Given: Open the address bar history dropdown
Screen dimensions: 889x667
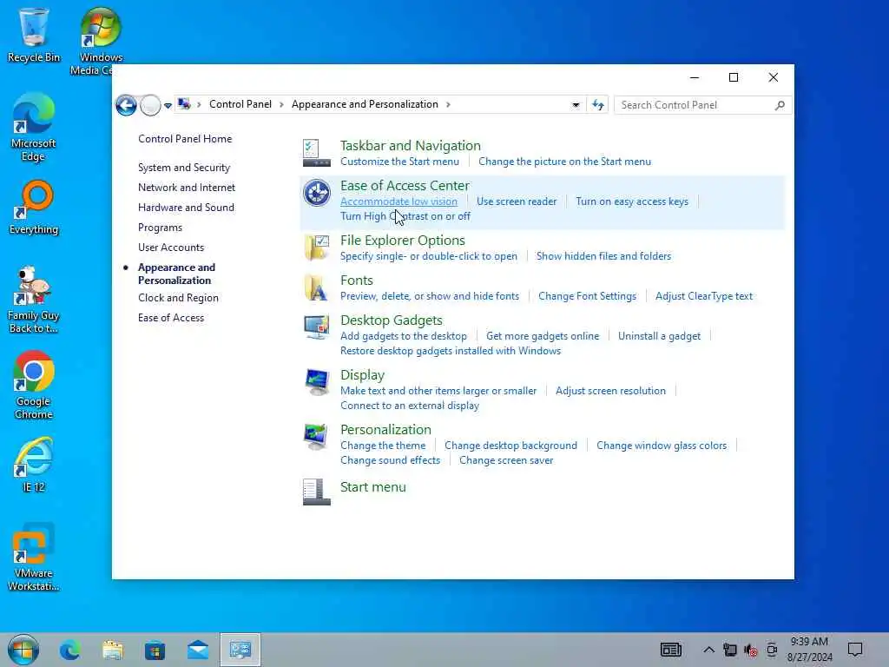Looking at the screenshot, I should tap(576, 105).
